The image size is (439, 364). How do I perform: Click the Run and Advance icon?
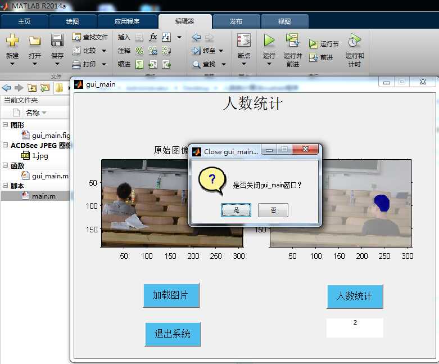[x=293, y=40]
